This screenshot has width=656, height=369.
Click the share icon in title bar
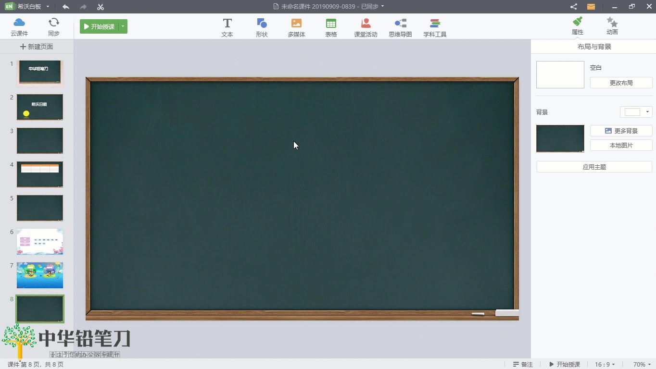(x=574, y=7)
